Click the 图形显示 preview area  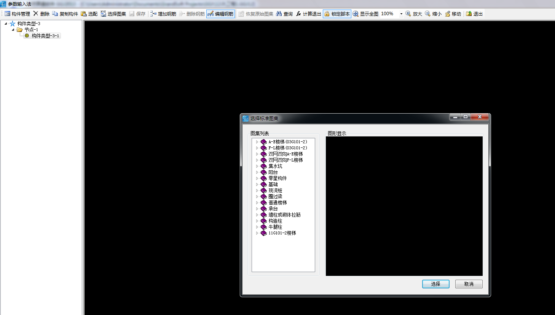point(404,206)
